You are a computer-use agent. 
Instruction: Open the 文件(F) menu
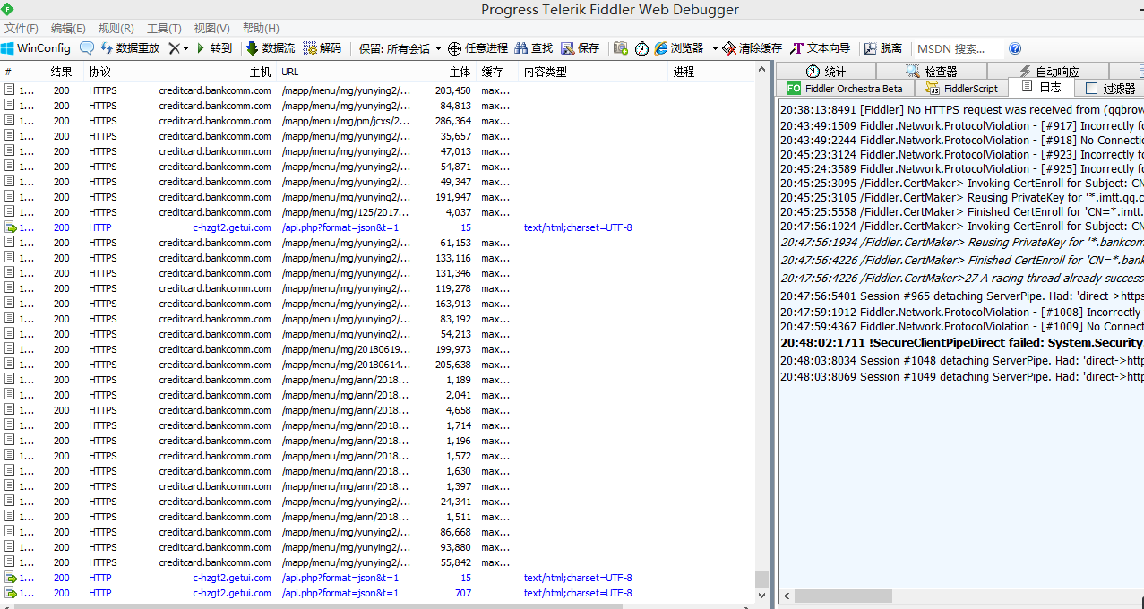pos(22,28)
